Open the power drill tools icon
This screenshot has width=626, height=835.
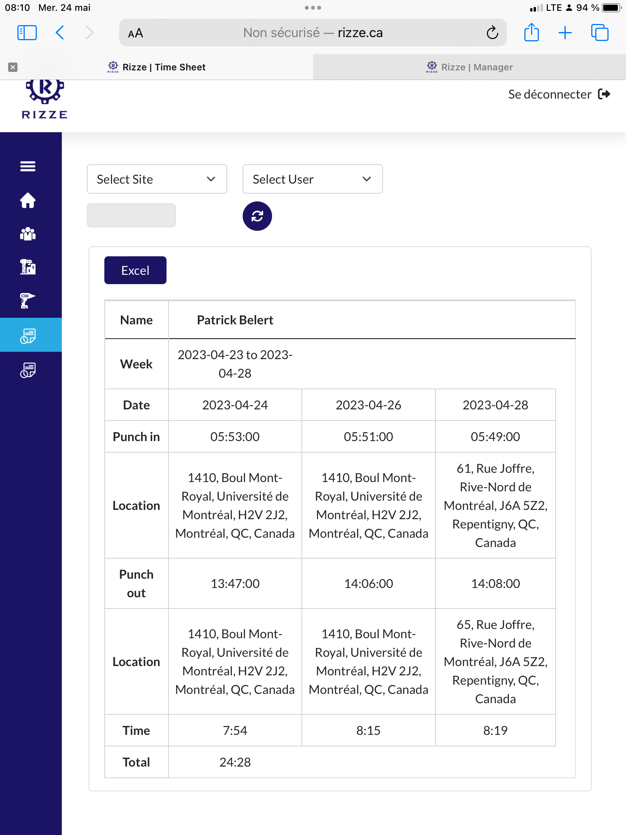[28, 301]
